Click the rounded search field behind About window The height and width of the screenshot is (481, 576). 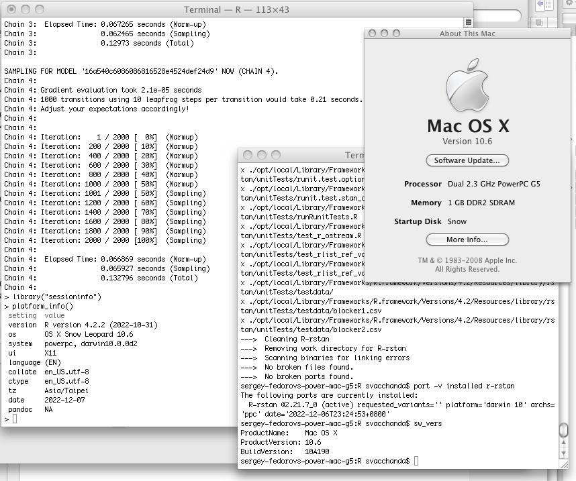497,15
